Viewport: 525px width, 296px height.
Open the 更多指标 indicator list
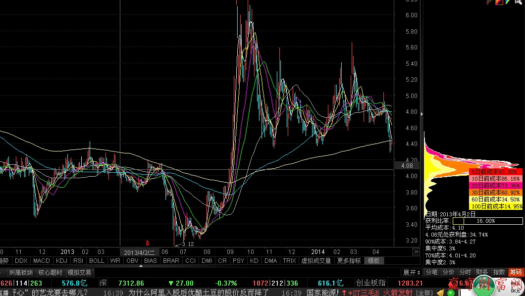[349, 260]
